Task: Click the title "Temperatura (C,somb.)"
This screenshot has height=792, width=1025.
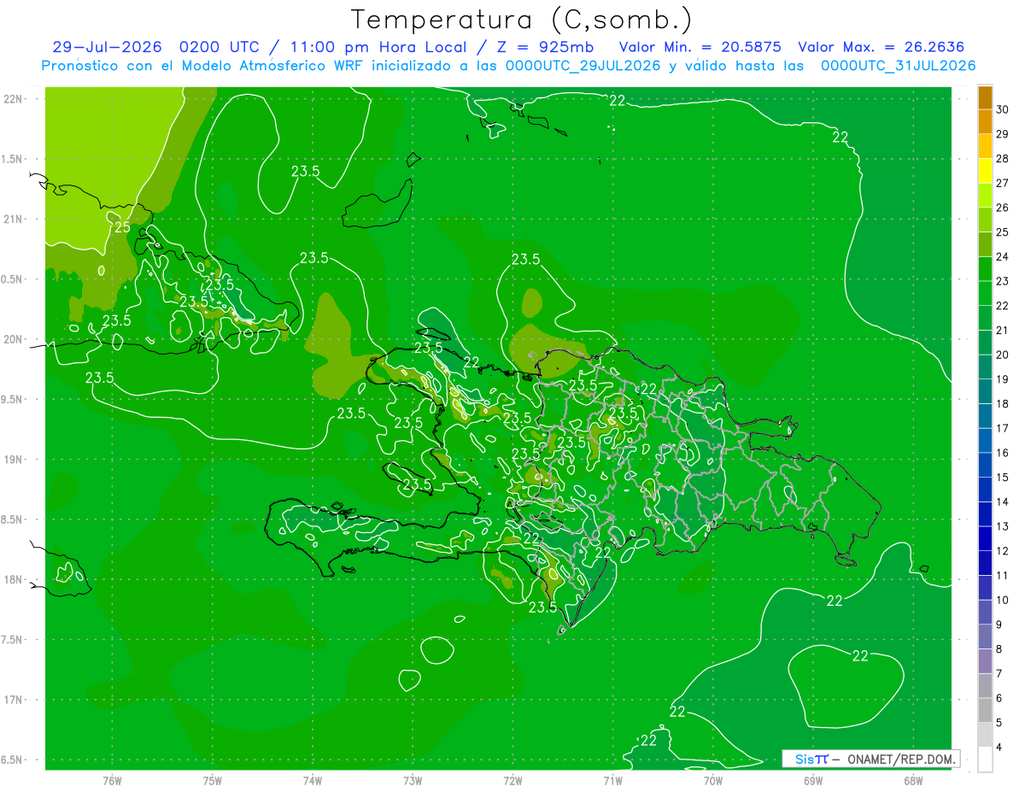Action: click(522, 20)
